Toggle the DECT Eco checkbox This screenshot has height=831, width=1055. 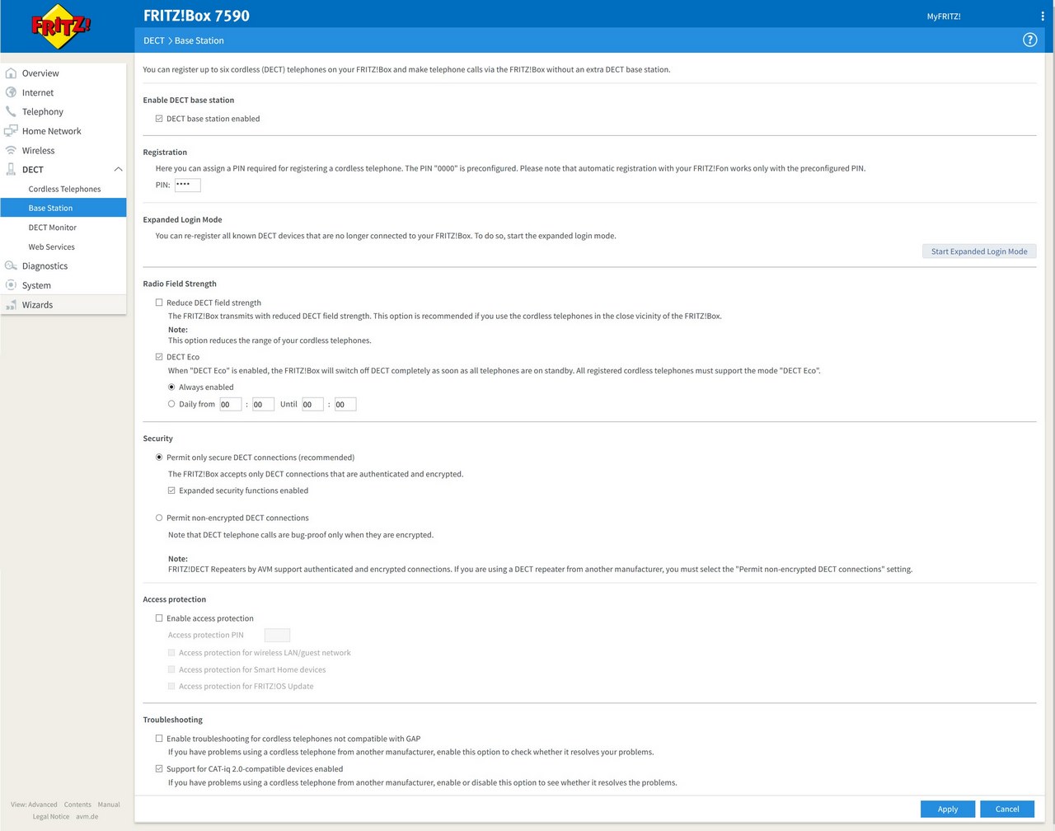(159, 357)
